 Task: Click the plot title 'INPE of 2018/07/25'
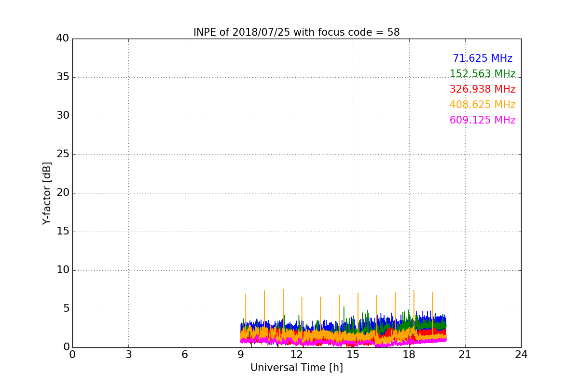click(296, 32)
